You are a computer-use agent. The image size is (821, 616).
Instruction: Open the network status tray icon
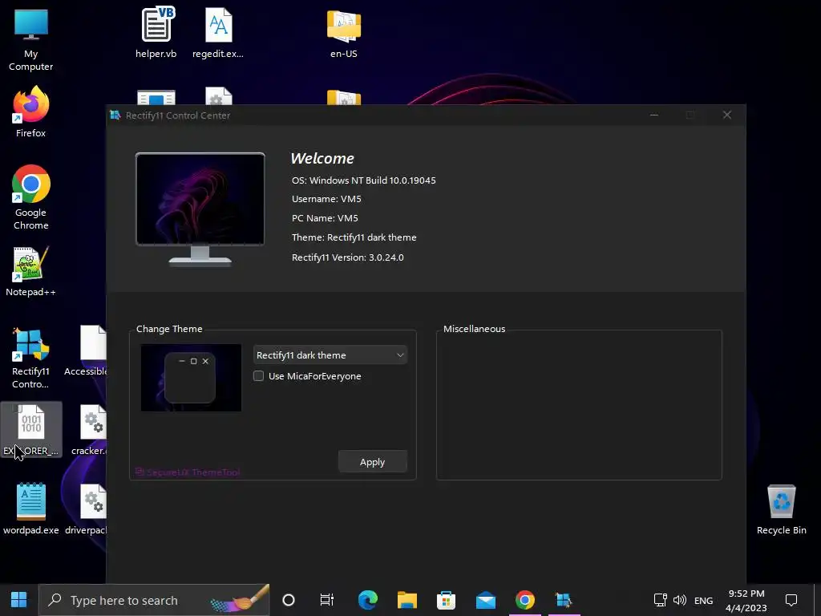tap(661, 600)
